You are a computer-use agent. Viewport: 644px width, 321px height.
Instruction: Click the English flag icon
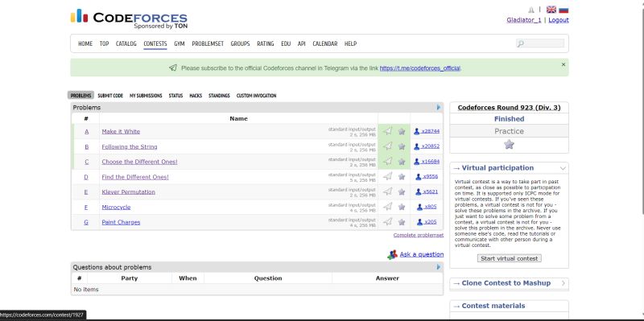[551, 10]
